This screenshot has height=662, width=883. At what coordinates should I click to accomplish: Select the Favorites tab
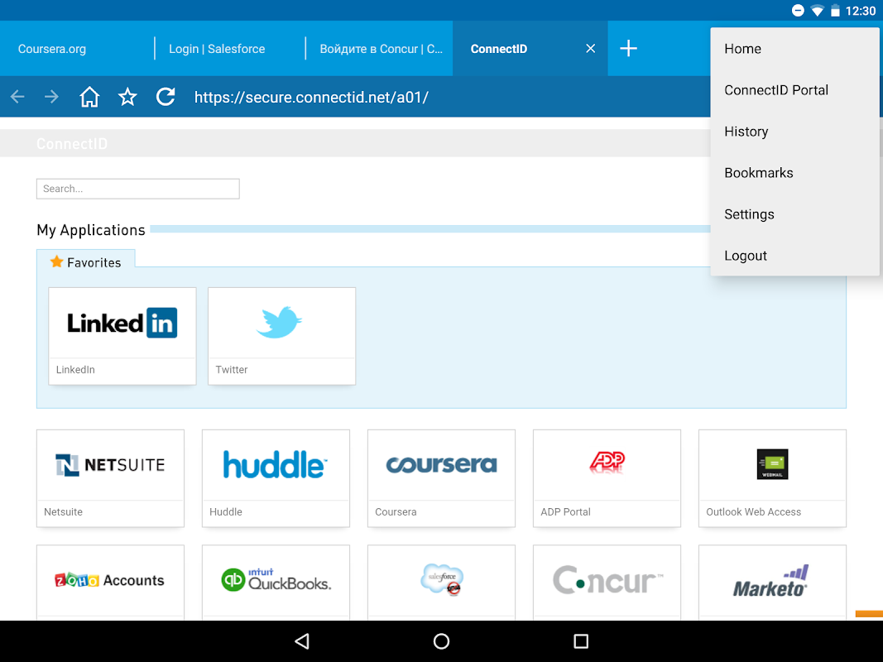(x=85, y=262)
